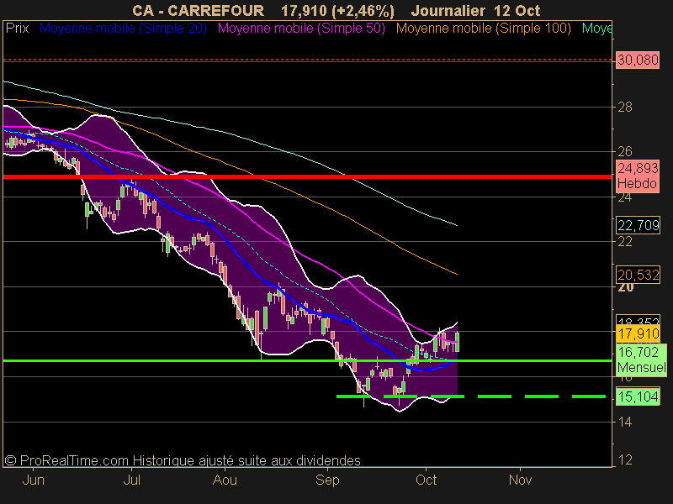The image size is (673, 504).
Task: Click the ProRealTime.com copyright text
Action: 183,460
